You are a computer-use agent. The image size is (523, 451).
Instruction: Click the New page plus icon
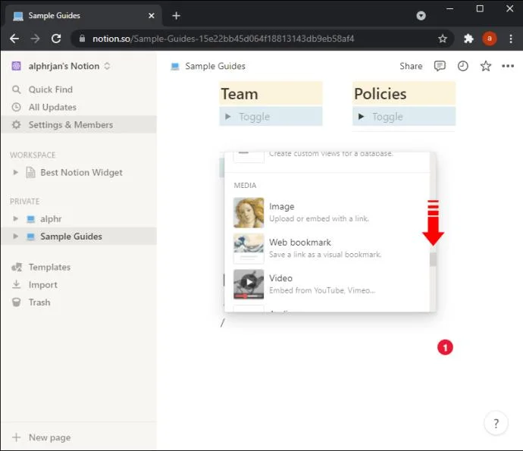[x=17, y=437]
